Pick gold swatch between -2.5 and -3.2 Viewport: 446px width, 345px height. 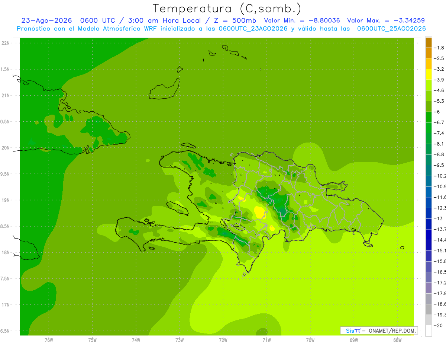pos(429,64)
